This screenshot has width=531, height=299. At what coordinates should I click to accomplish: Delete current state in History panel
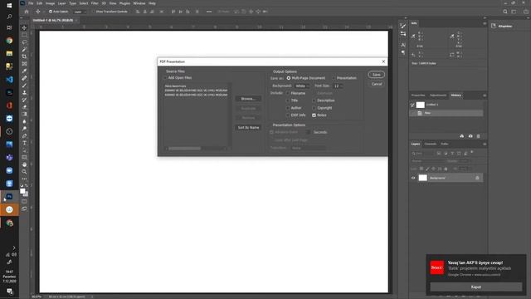point(479,136)
